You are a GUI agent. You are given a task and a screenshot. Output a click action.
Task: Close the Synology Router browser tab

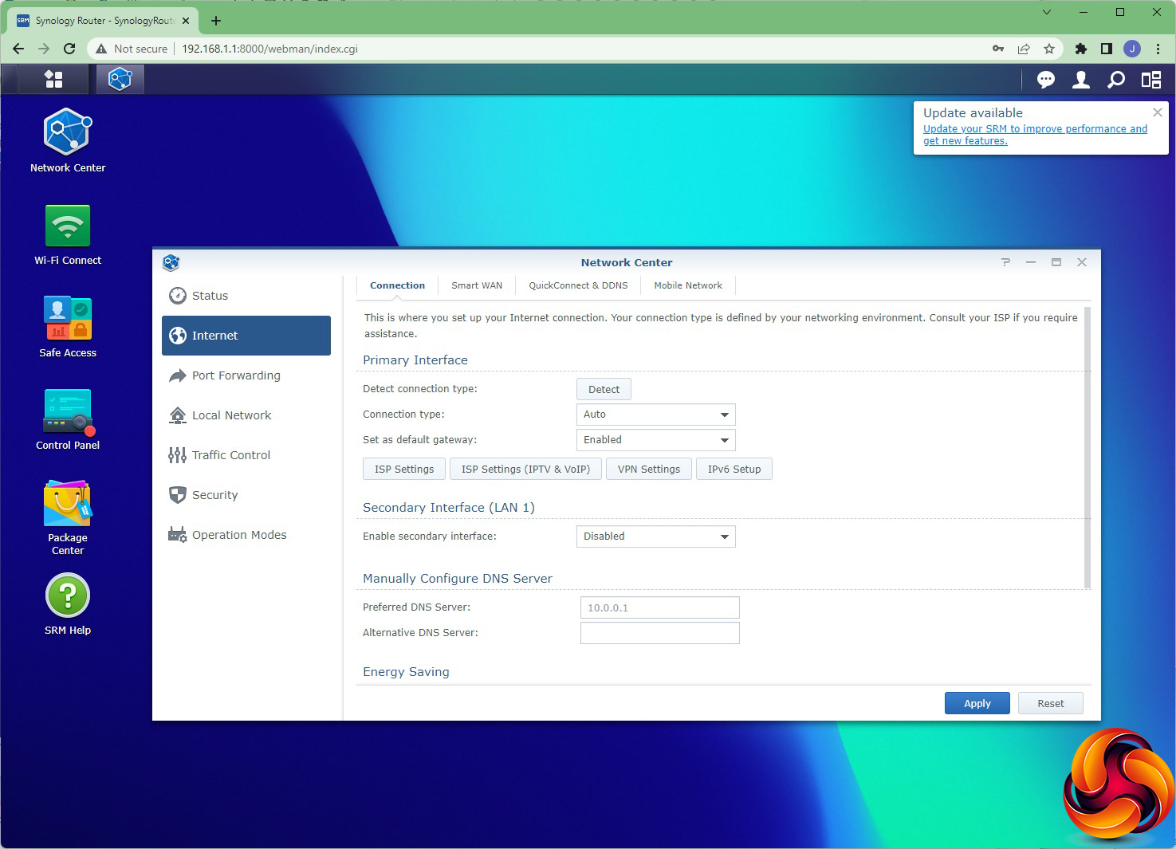(186, 21)
